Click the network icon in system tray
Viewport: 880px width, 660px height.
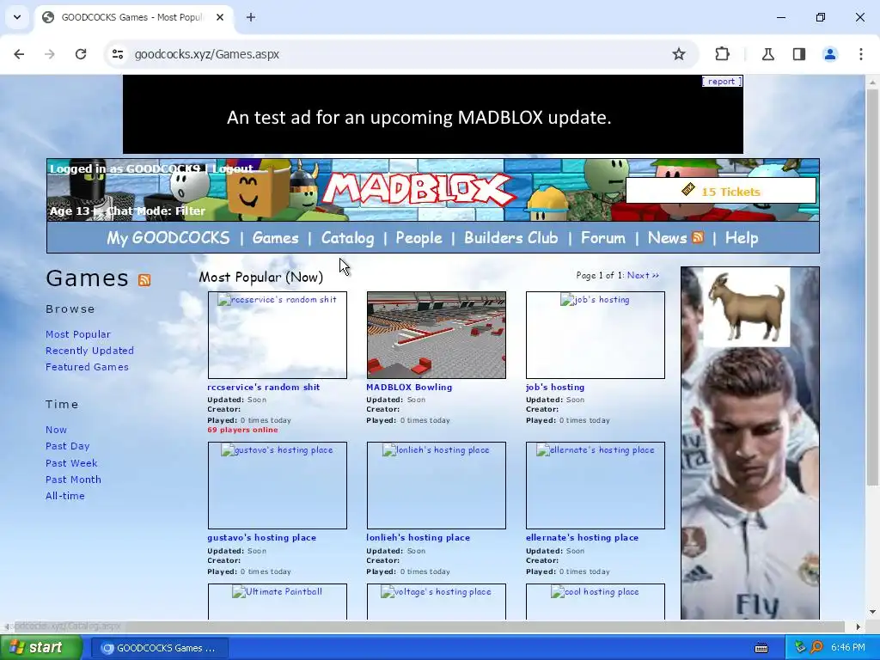click(800, 647)
